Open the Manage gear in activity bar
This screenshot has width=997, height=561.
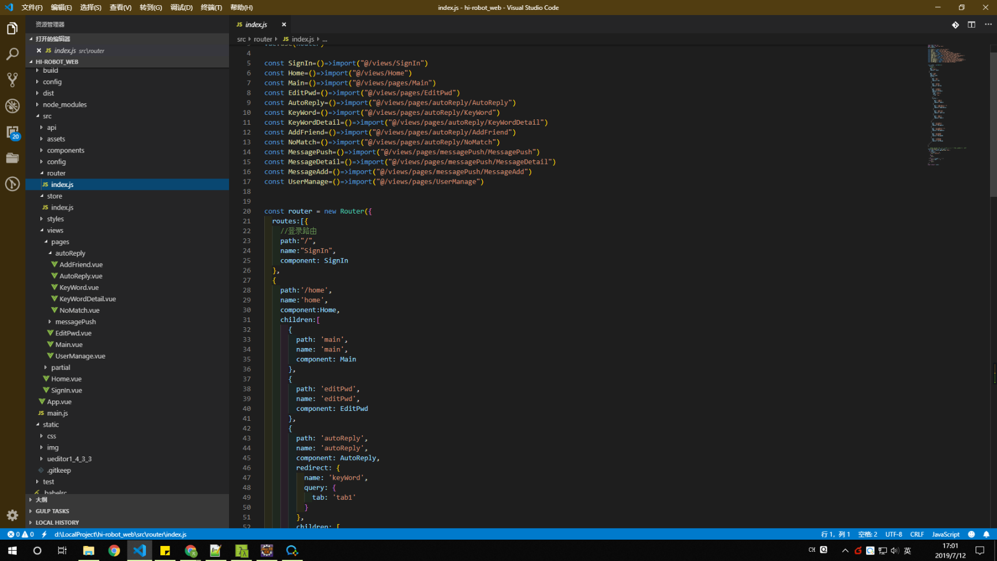(x=12, y=515)
